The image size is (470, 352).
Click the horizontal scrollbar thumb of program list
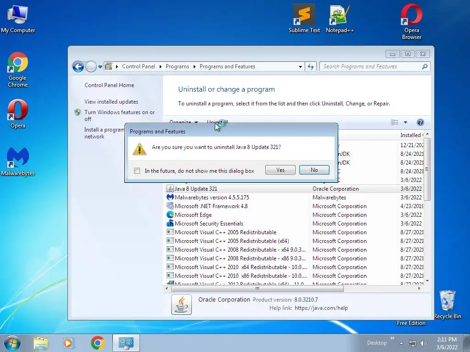257,289
